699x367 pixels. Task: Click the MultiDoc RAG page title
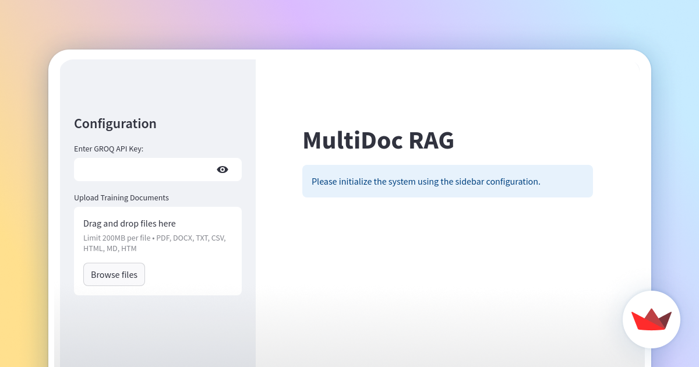[378, 140]
